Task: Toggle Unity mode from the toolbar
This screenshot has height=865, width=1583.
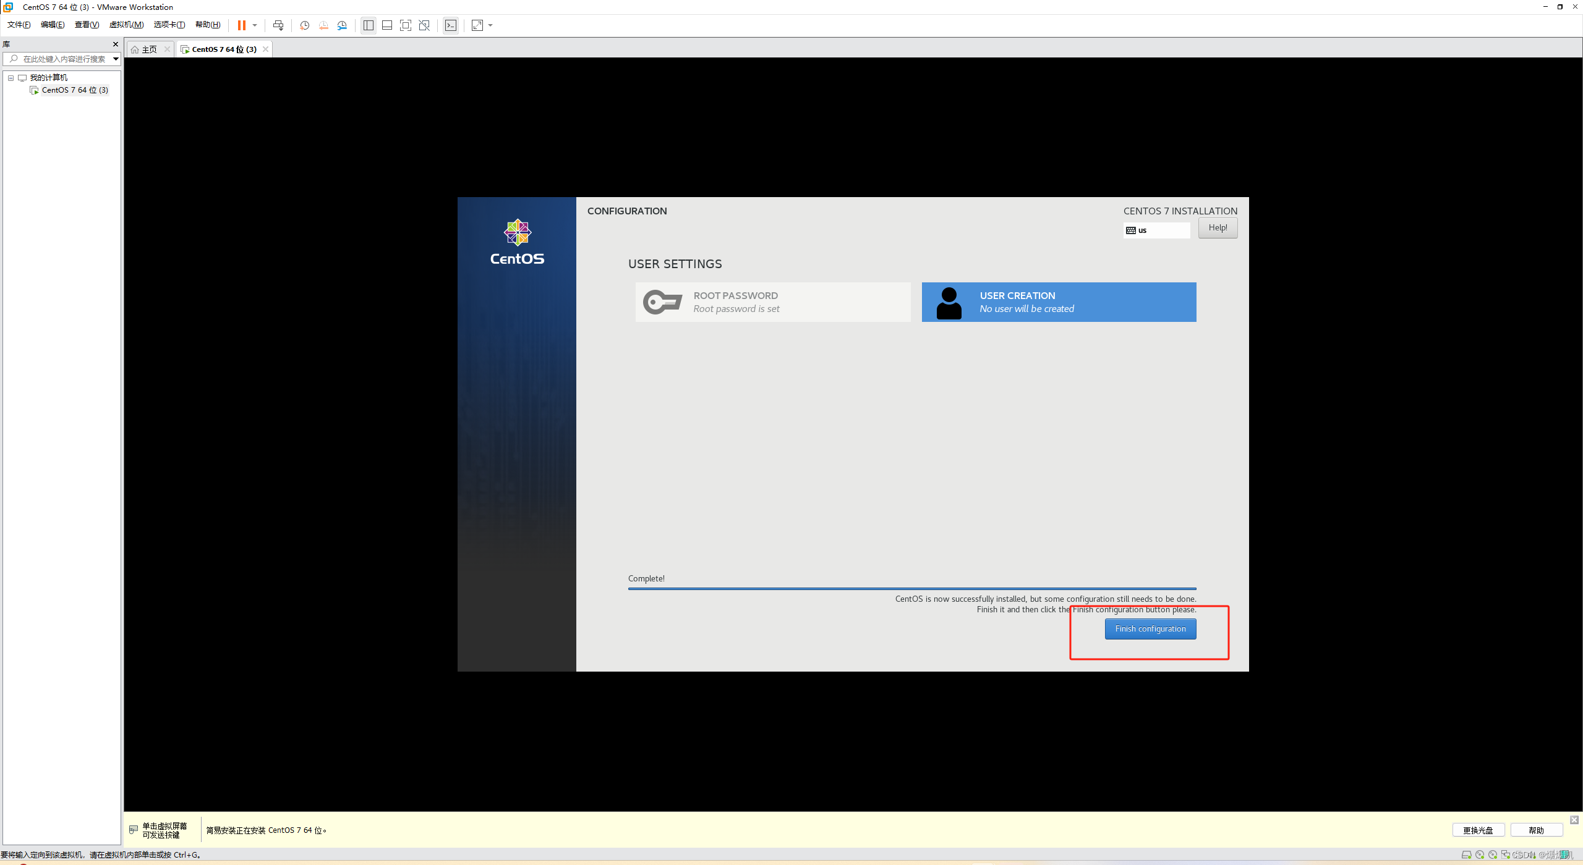Action: click(424, 25)
